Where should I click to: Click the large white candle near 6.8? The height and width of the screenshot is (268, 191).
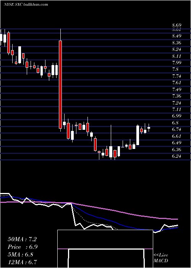click(138, 136)
